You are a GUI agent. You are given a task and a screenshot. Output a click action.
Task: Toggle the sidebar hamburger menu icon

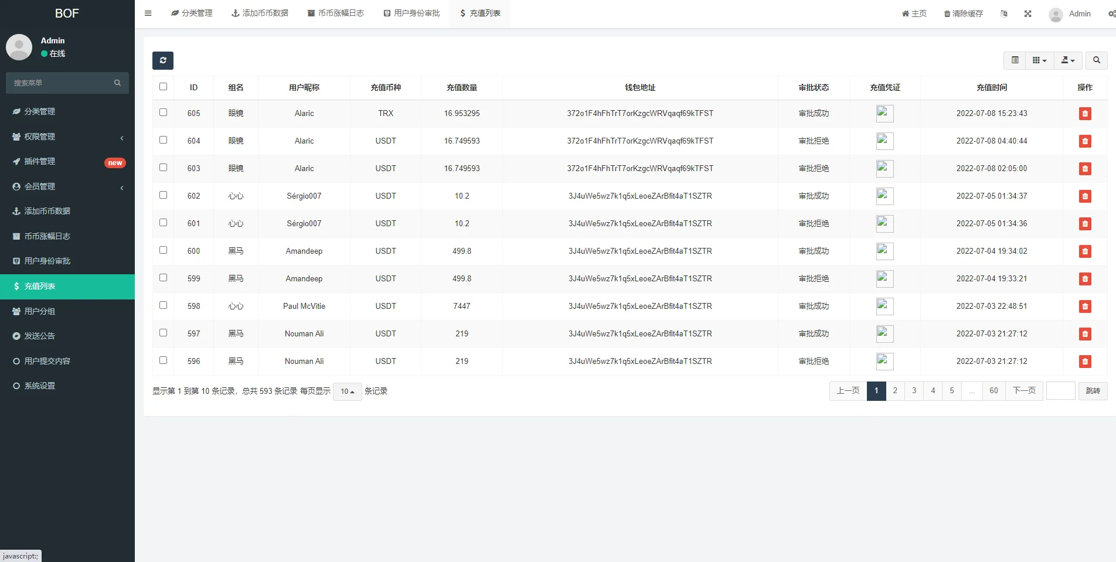tap(148, 13)
